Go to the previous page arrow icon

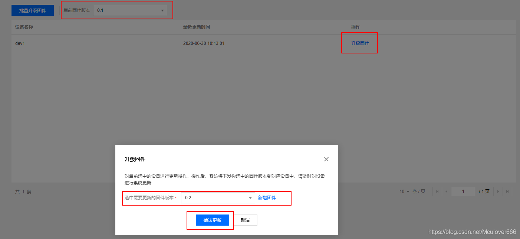pyautogui.click(x=447, y=191)
